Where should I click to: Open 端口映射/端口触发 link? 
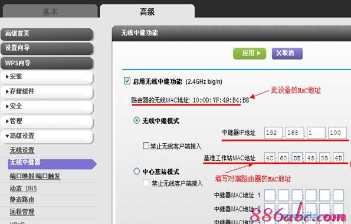click(35, 176)
